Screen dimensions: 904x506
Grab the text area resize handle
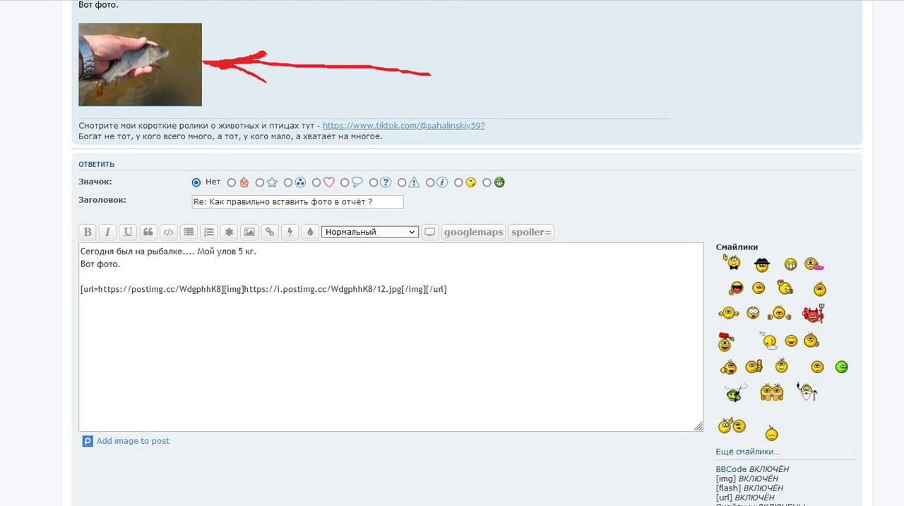[698, 426]
